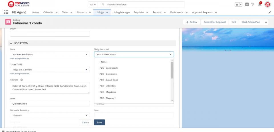Click the favorites star icon
This screenshot has width=274, height=132.
[x=237, y=5]
